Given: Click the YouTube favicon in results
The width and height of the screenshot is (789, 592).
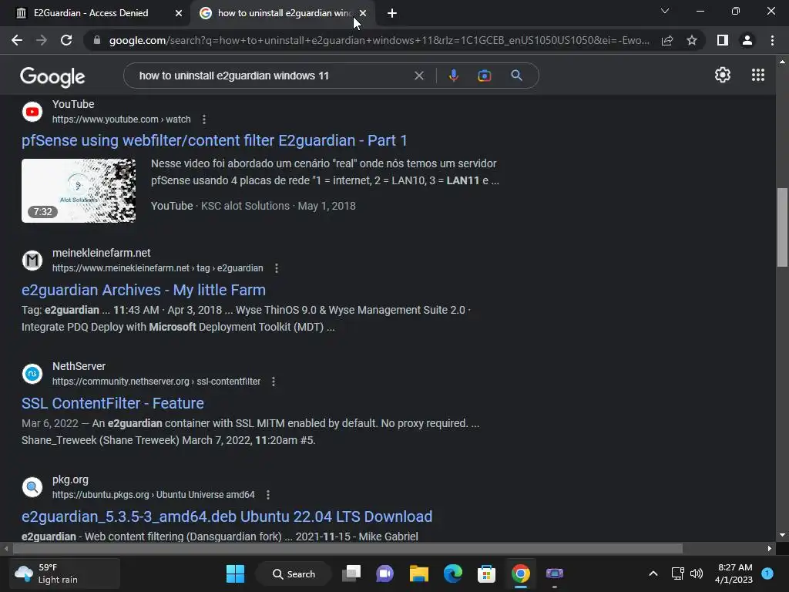Looking at the screenshot, I should [x=32, y=112].
